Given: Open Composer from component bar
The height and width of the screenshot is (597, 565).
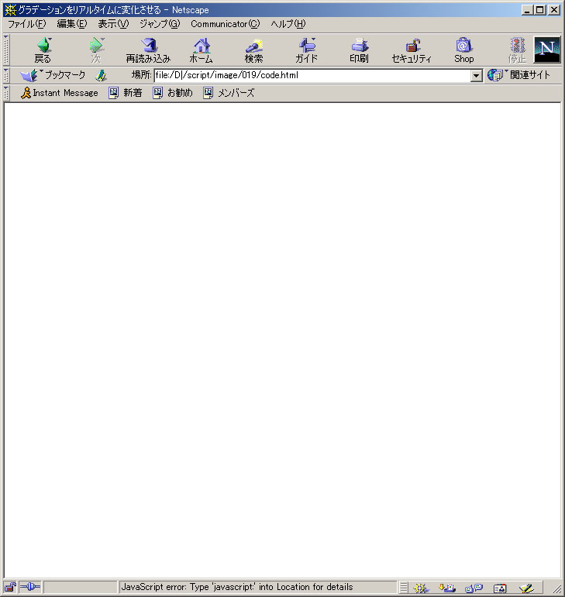Looking at the screenshot, I should (526, 588).
